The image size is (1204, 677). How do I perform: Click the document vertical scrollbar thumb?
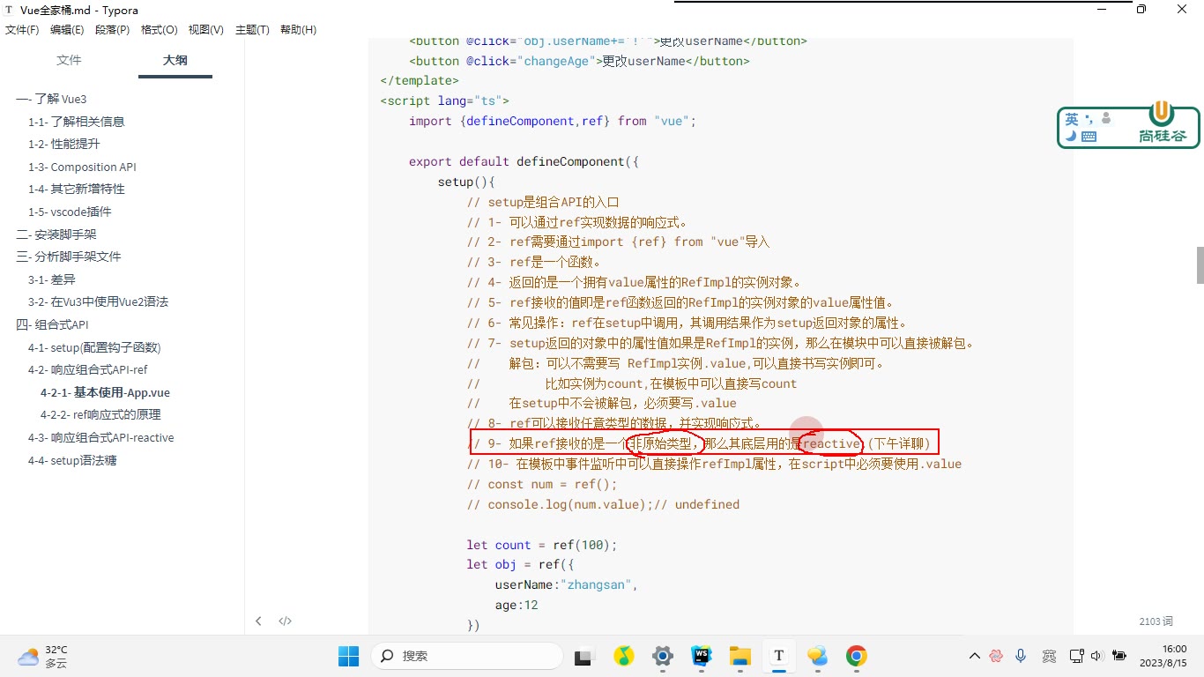pos(1200,265)
